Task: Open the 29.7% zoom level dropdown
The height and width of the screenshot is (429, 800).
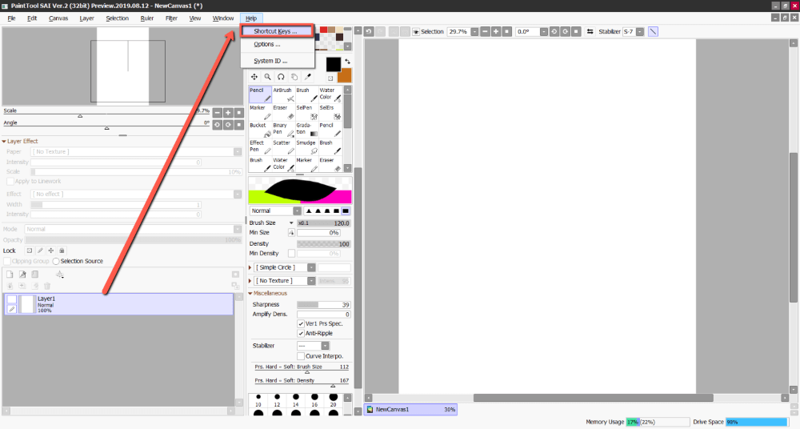Action: tap(474, 32)
